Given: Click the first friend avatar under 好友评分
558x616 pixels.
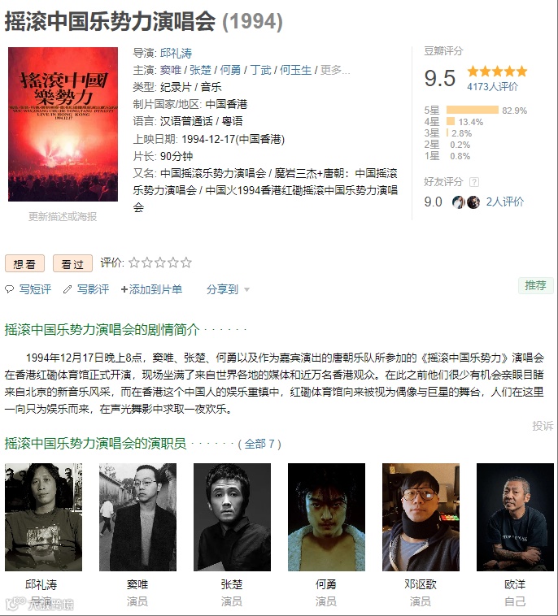Looking at the screenshot, I should pos(459,202).
